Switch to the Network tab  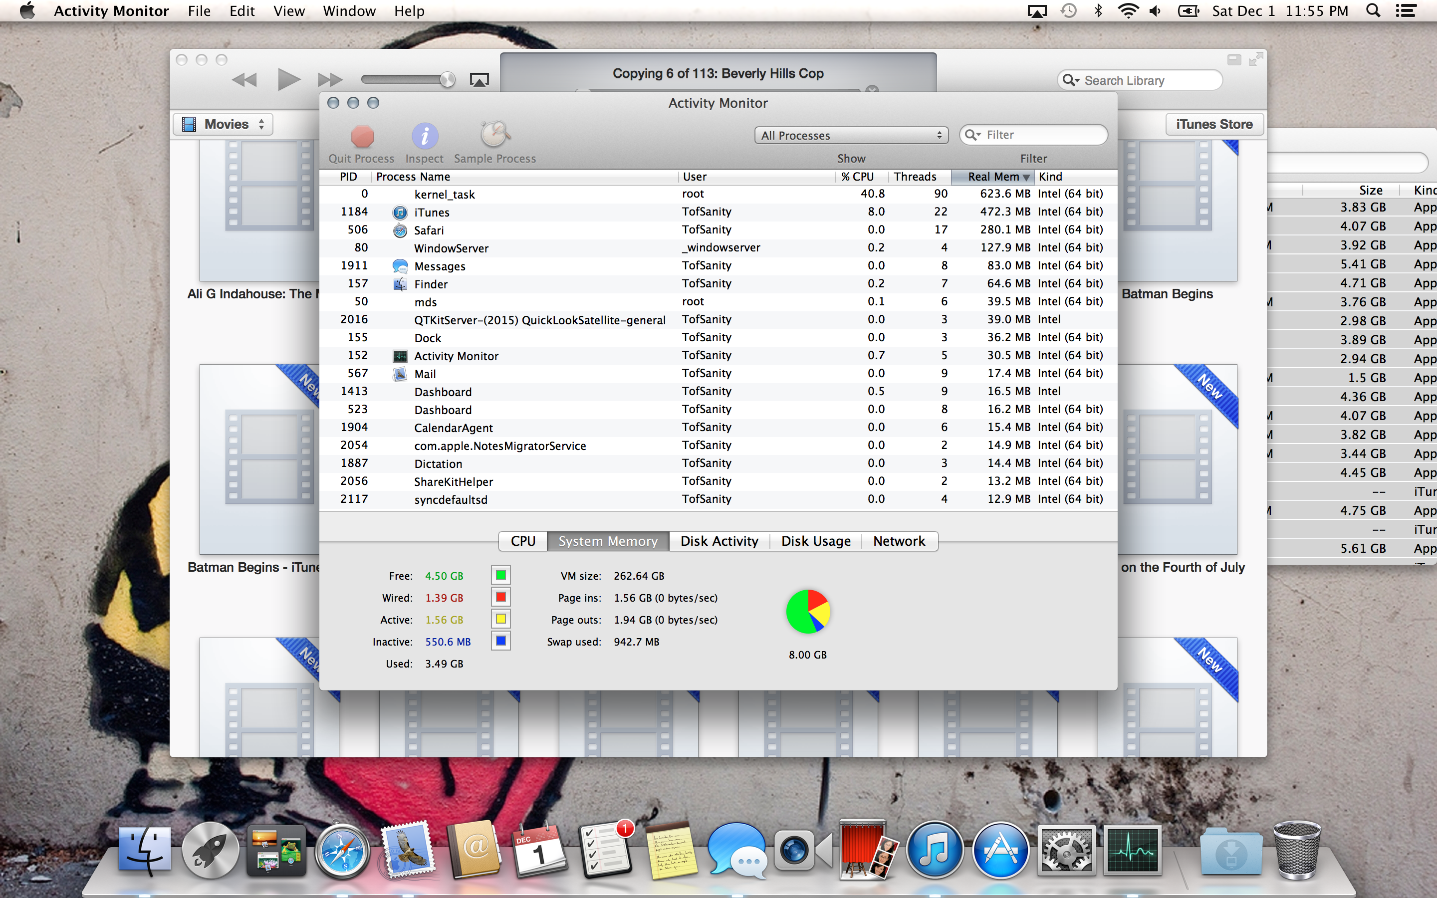tap(899, 541)
